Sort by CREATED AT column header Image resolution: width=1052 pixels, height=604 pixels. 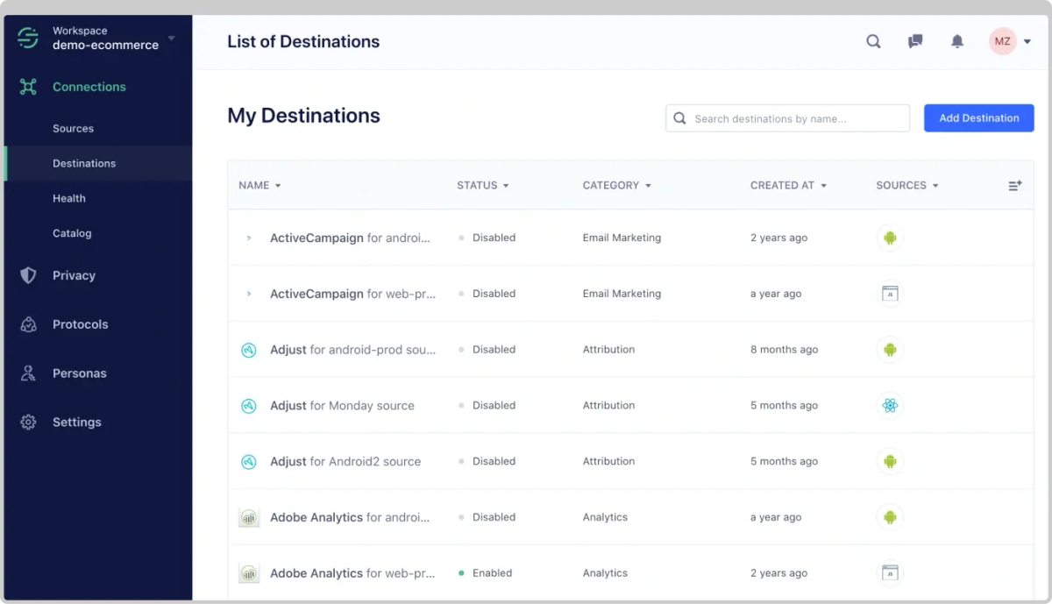[x=789, y=185]
